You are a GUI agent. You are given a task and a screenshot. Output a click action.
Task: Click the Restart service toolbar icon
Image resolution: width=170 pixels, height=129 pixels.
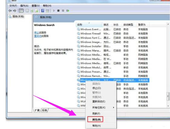coord(68,11)
